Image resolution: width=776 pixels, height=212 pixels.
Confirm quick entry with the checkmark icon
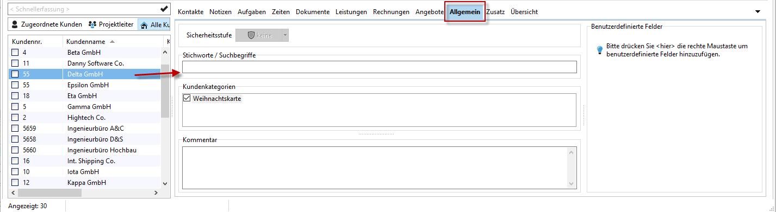pyautogui.click(x=164, y=9)
